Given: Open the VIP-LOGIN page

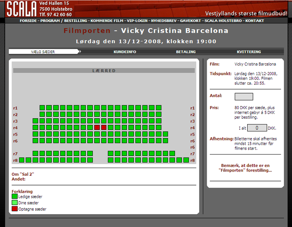Looking at the screenshot, I should (x=137, y=21).
